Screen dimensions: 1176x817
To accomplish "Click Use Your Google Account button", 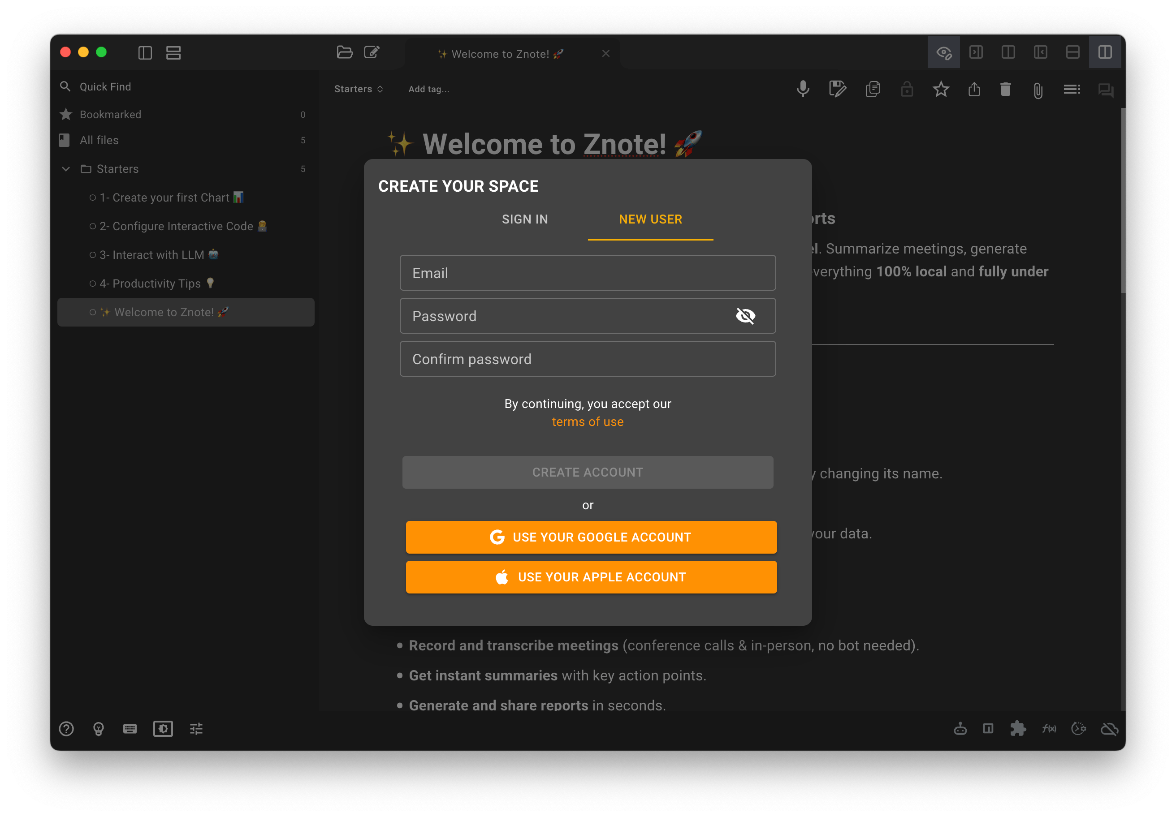I will (591, 537).
